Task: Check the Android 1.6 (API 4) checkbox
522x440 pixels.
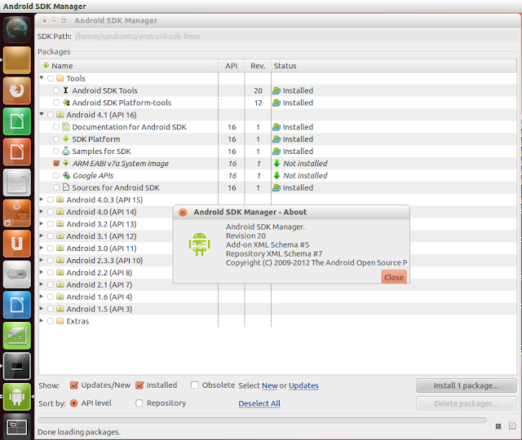Action: pos(51,297)
